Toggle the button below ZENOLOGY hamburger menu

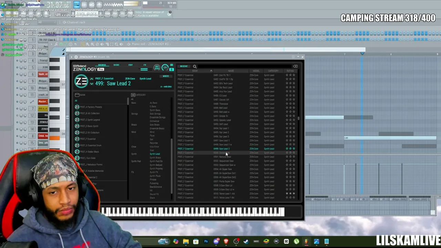tap(172, 70)
